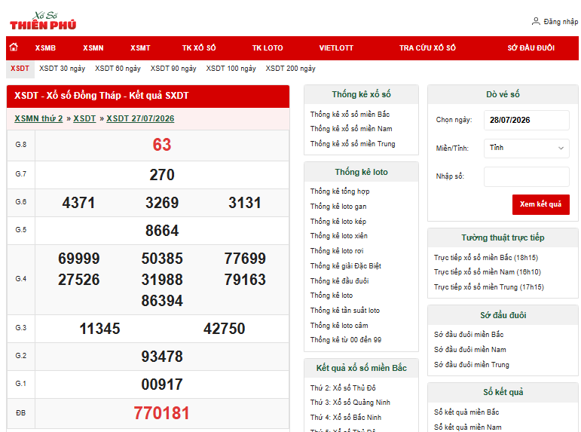Open the VIETLOTT menu item
Screen dimensions: 581x432
[x=336, y=47]
